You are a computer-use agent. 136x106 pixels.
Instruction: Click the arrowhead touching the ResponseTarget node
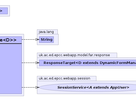click(x=37, y=63)
